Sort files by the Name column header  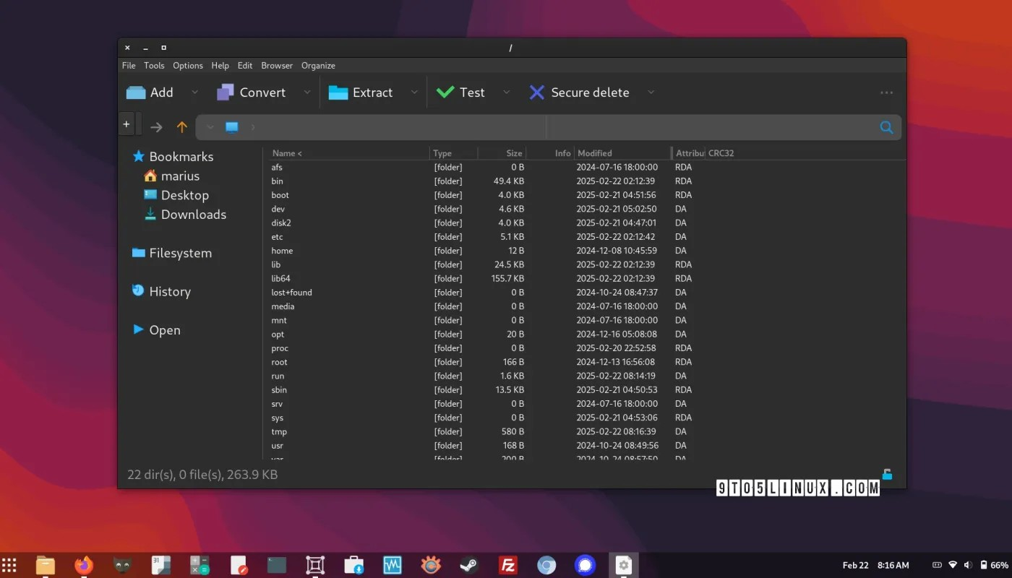283,152
